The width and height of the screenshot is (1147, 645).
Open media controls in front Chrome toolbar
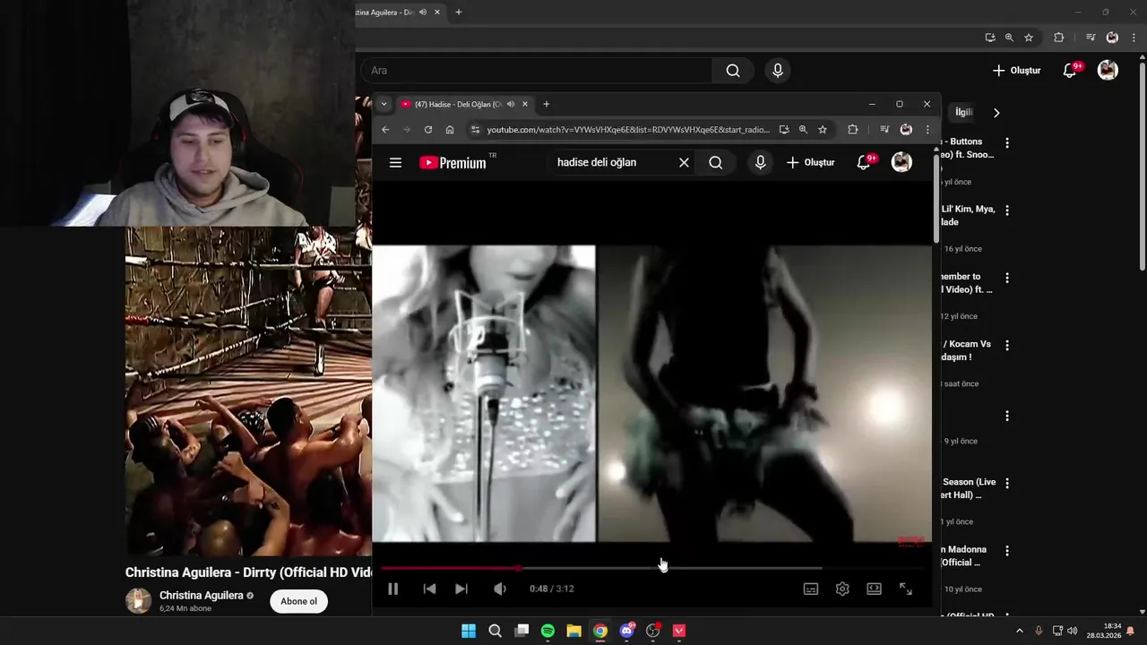click(884, 130)
